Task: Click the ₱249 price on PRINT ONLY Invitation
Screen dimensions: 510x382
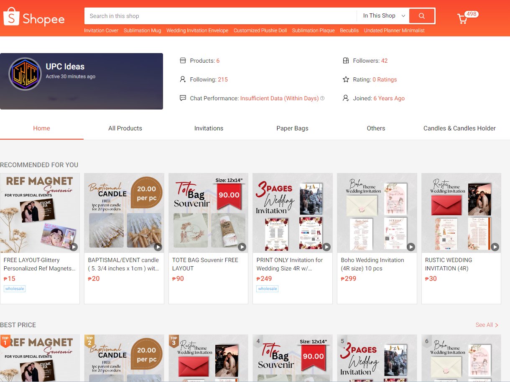Action: (264, 279)
